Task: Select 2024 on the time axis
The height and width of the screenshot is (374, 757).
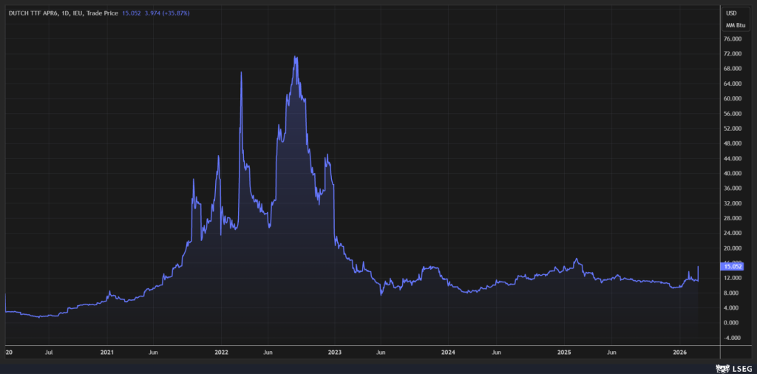Action: click(449, 352)
